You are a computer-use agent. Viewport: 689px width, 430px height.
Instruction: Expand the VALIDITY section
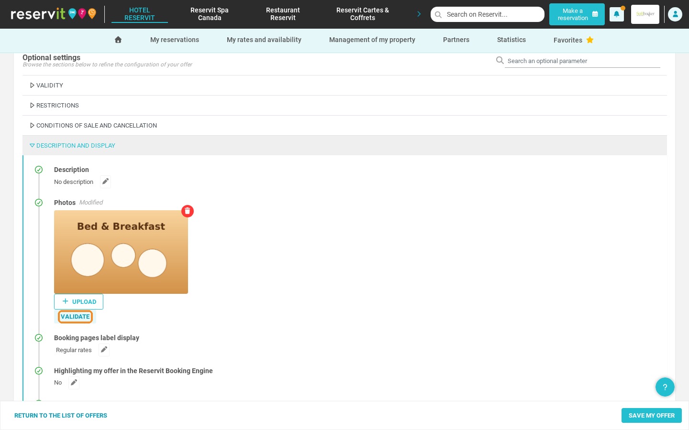click(344, 86)
